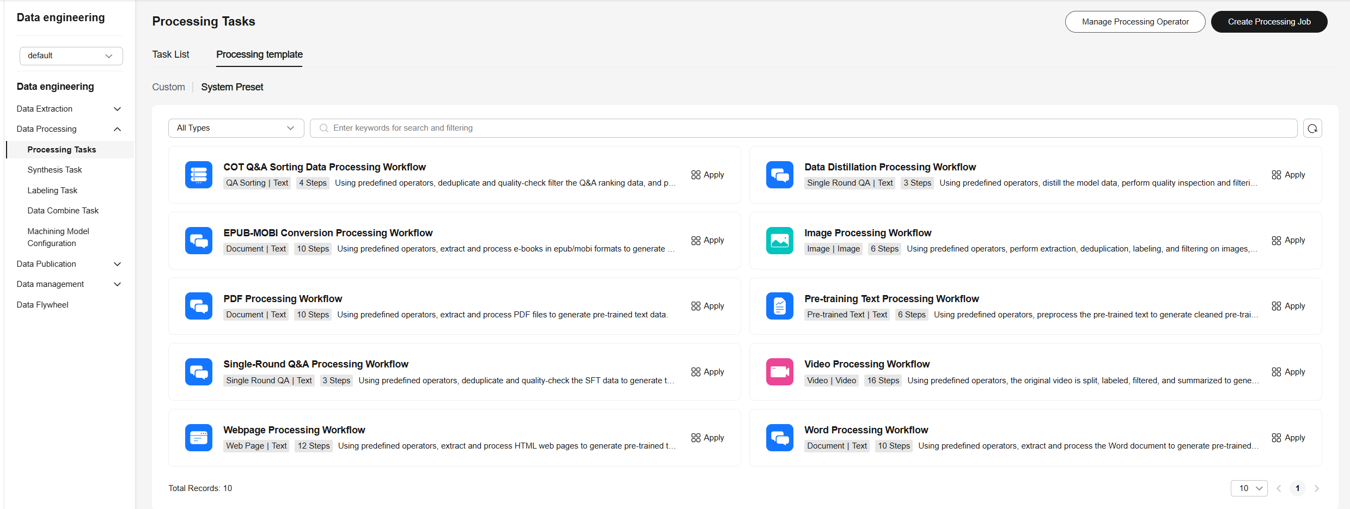Open Synthesis Task in the sidebar
This screenshot has width=1350, height=509.
pyautogui.click(x=54, y=170)
